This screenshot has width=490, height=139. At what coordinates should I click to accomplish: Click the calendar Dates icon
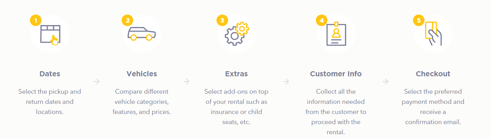[50, 35]
